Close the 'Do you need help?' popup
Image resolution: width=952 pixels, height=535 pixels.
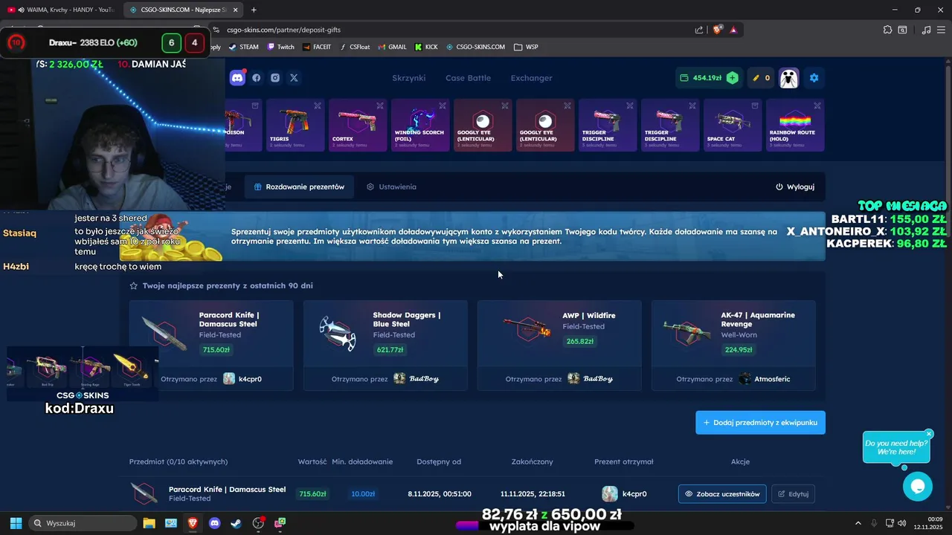pyautogui.click(x=929, y=434)
